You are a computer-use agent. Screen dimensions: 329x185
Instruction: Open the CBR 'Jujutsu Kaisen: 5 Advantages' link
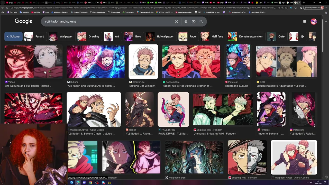pyautogui.click(x=282, y=86)
